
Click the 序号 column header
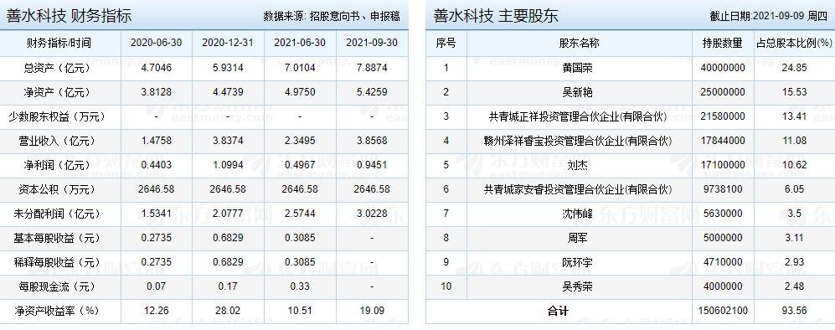click(x=446, y=43)
